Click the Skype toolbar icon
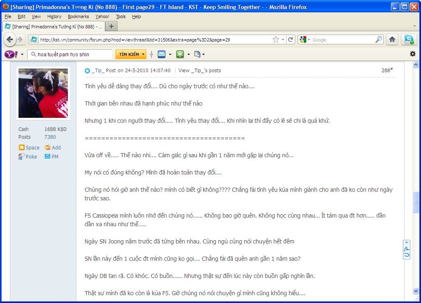The height and width of the screenshot is (303, 421). 409,40
